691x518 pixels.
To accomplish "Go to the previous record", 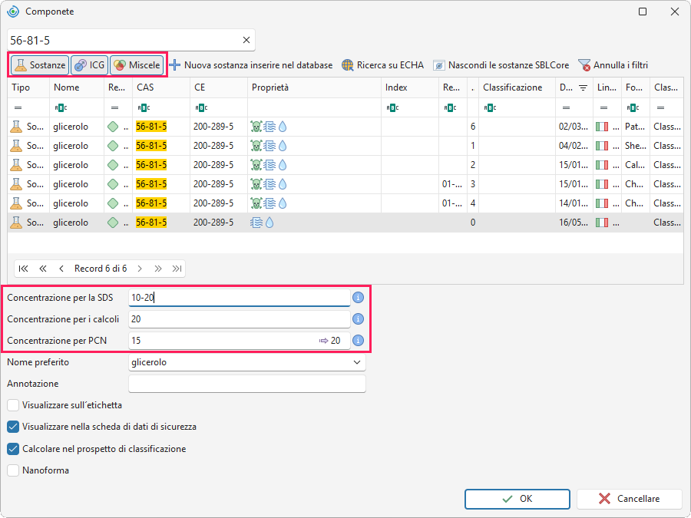I will coord(61,269).
